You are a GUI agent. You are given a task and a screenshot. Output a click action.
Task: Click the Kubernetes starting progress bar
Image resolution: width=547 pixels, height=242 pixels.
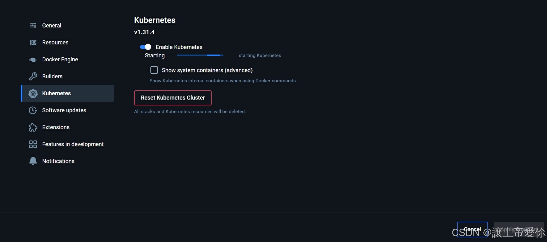[x=200, y=55]
